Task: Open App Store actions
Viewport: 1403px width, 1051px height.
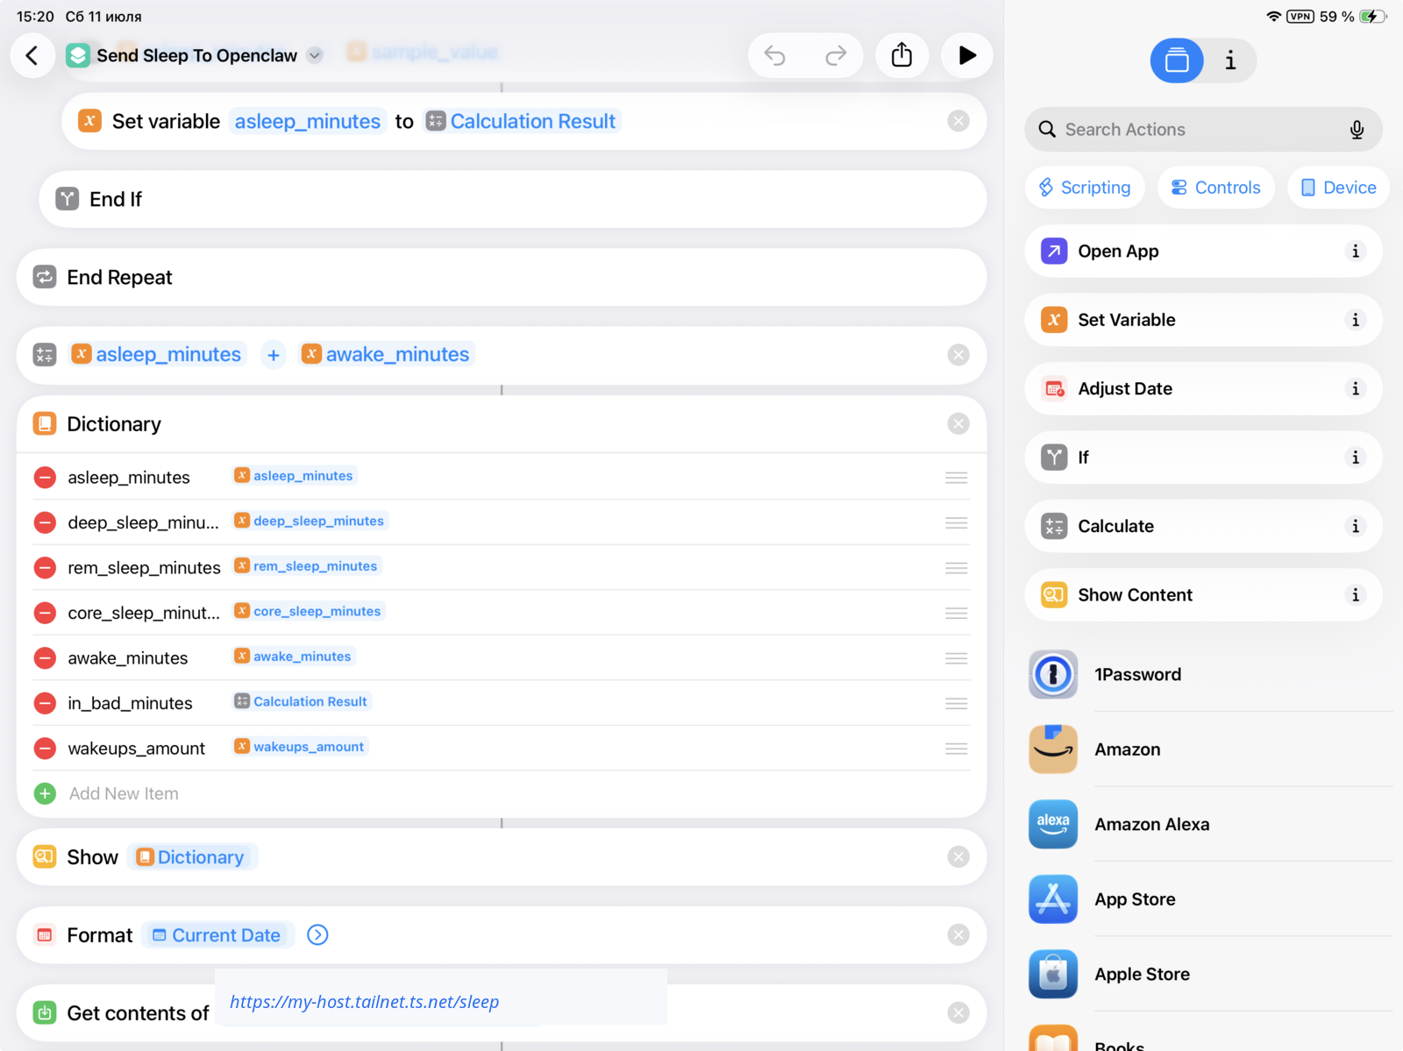Action: [1208, 899]
